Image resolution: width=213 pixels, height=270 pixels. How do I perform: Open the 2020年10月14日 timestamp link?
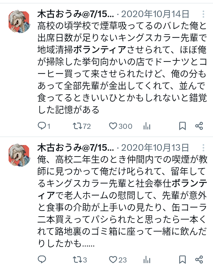coord(155,14)
